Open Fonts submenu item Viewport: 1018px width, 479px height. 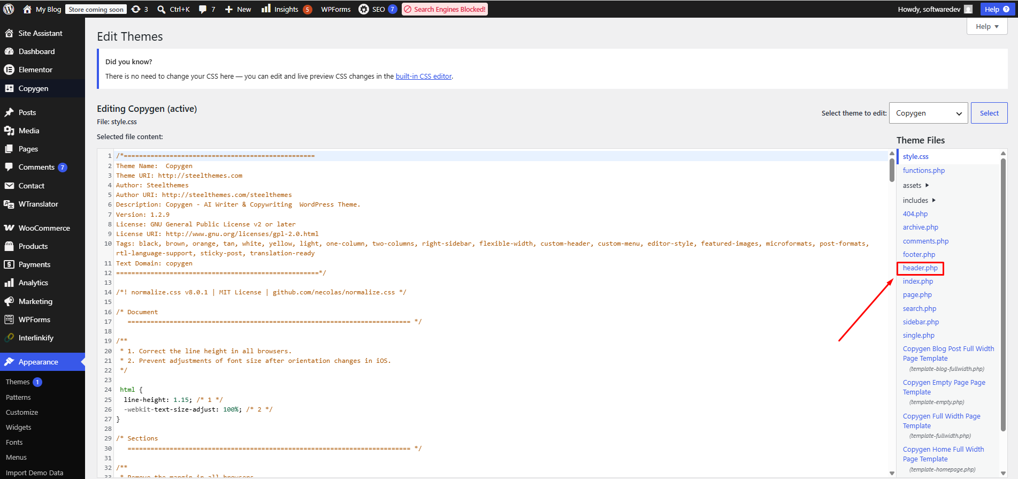[x=14, y=442]
